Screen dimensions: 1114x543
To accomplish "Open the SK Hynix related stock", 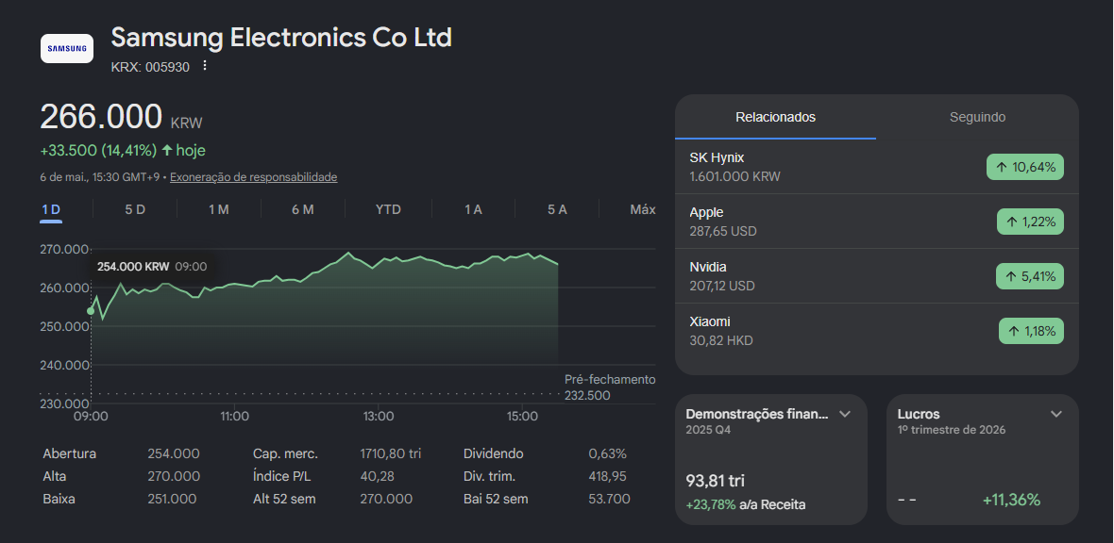I will click(x=877, y=167).
